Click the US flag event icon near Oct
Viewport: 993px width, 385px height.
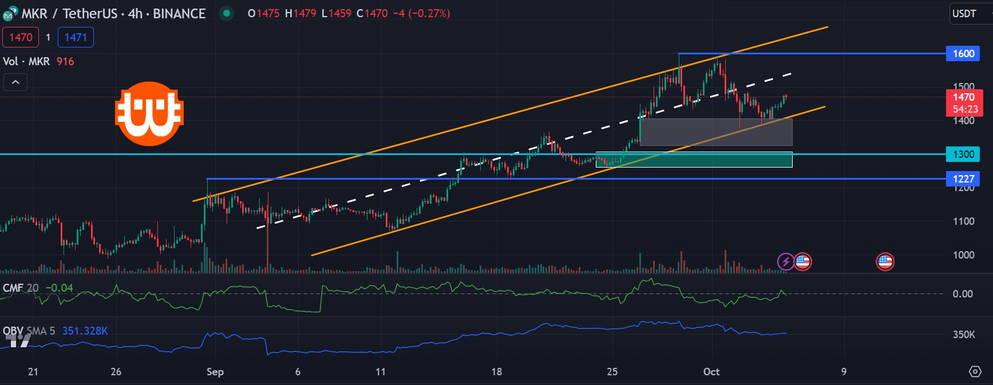click(x=802, y=262)
